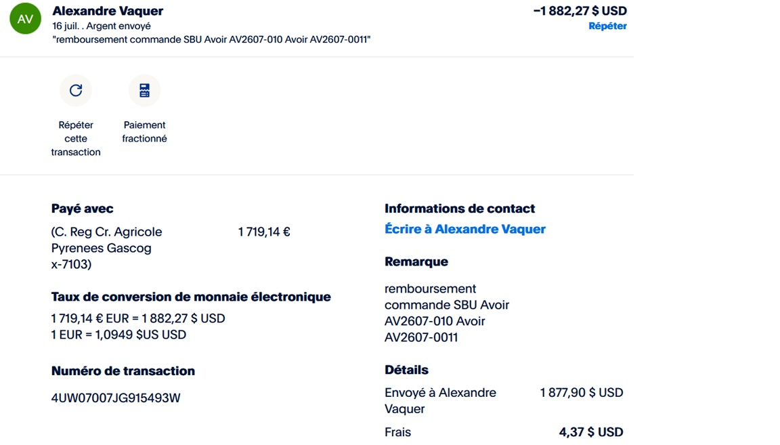Click the Frais 4,37 $ USD amount
Viewport: 780px width, 445px height.
(x=591, y=432)
